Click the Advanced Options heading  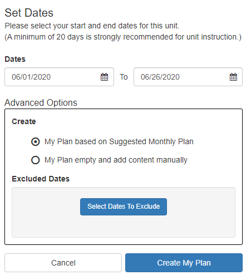click(x=41, y=102)
